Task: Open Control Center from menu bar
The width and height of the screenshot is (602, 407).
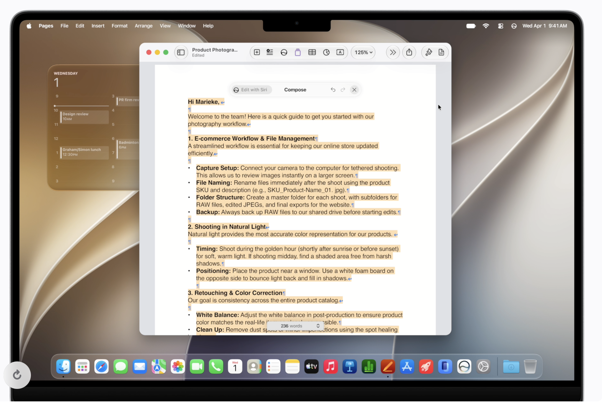Action: click(501, 26)
